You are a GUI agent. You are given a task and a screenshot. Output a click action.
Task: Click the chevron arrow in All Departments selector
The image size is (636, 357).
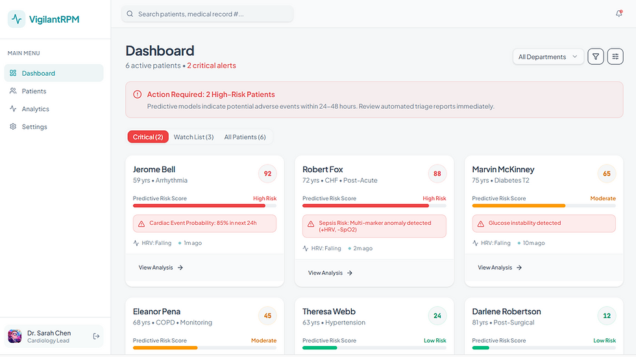pyautogui.click(x=574, y=56)
